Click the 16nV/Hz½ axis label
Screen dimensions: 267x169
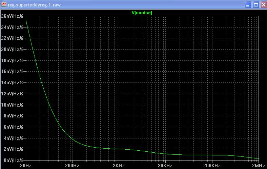coord(12,71)
